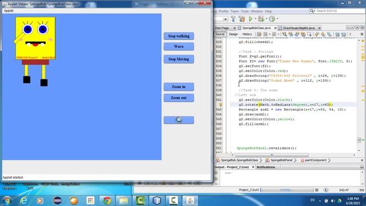Select the History view button
The width and height of the screenshot is (366, 206).
(247, 34)
